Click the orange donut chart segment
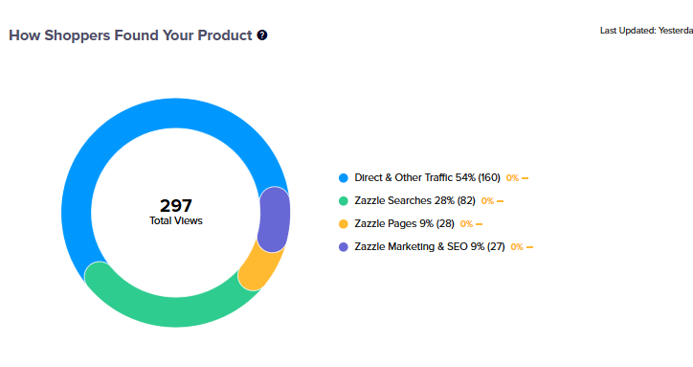The height and width of the screenshot is (367, 693). coord(260,268)
